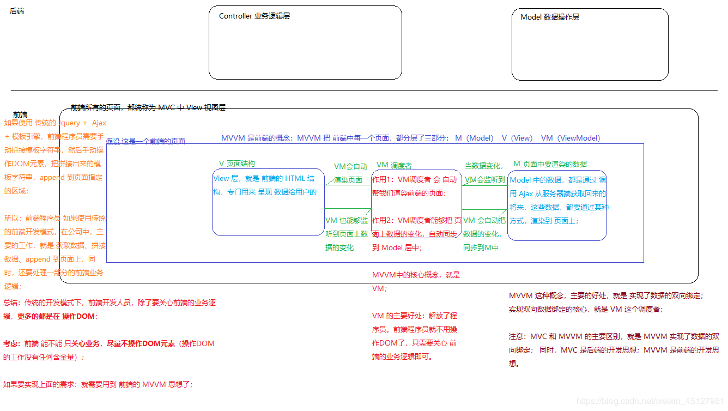The image size is (728, 411).
Task: Click 'VM 会自动把数据的变化' text
Action: 484,234
